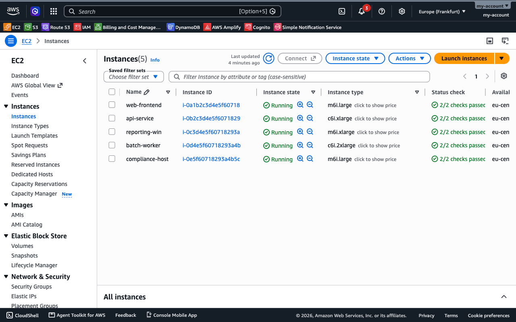Open instance i-0d4e5f60718293a4b link

(212, 145)
